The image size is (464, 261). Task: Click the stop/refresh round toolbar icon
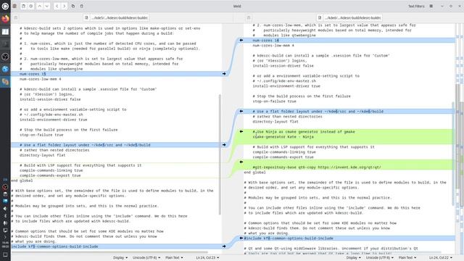pos(31,6)
